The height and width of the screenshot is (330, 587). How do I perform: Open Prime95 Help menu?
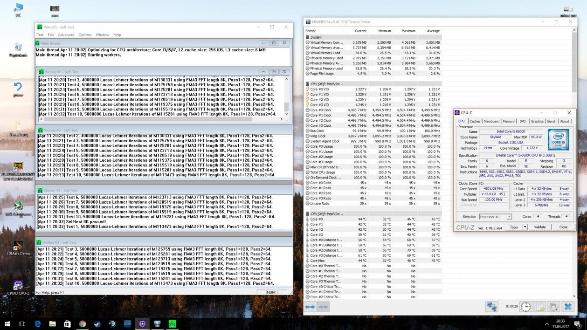pos(117,35)
